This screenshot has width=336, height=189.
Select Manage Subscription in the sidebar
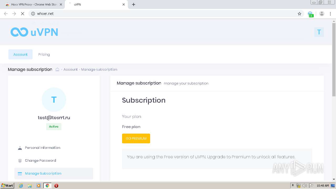coord(54,174)
